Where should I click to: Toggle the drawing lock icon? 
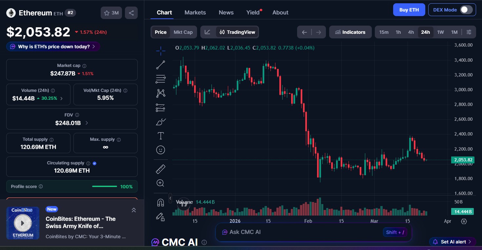point(160,217)
